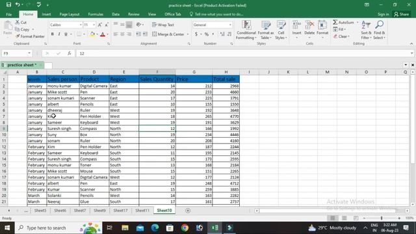Undo the last action
Image resolution: width=416 pixels, height=234 pixels.
[18, 5]
